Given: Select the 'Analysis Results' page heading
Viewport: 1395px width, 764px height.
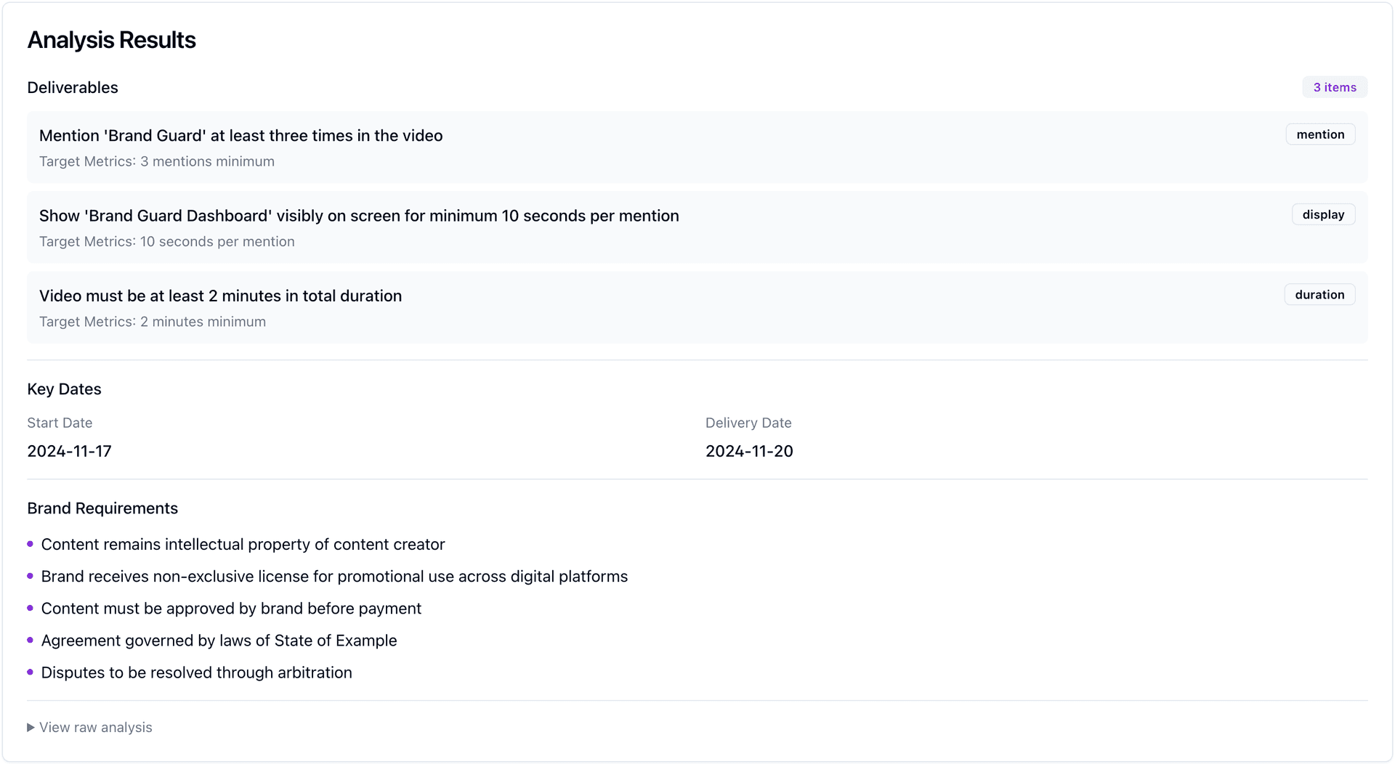Looking at the screenshot, I should tap(111, 40).
